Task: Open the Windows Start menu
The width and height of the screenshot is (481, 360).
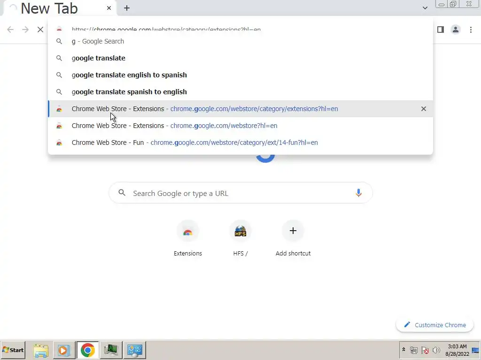Action: coord(13,350)
